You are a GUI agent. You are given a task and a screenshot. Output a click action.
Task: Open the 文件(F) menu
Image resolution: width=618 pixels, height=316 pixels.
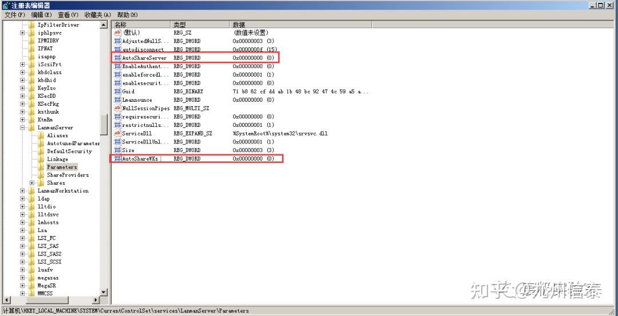(x=14, y=15)
